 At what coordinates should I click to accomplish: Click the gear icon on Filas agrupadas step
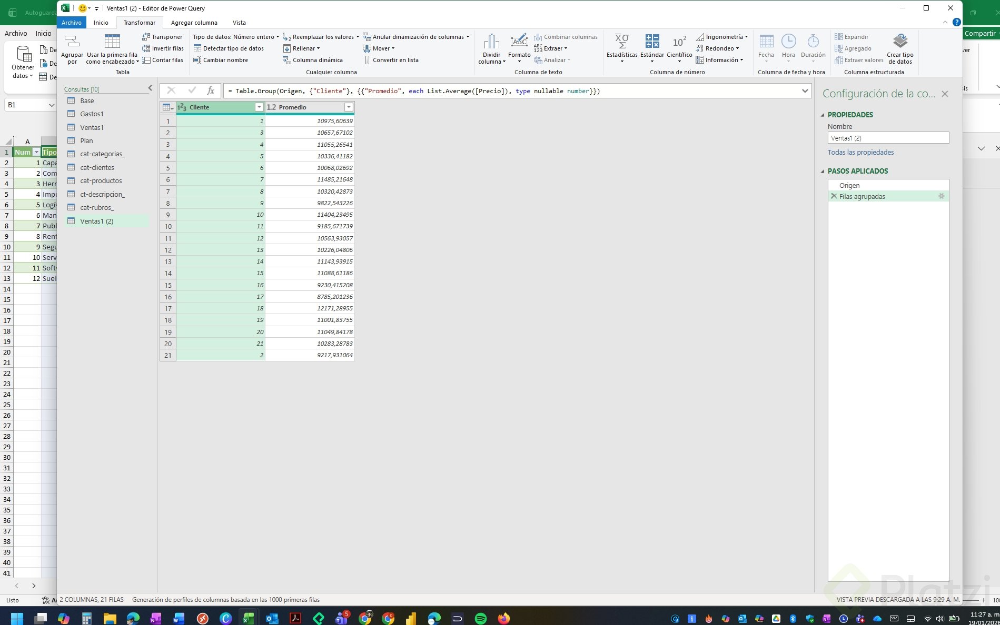[942, 196]
